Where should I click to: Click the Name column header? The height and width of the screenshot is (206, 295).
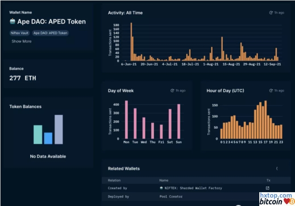point(164,180)
